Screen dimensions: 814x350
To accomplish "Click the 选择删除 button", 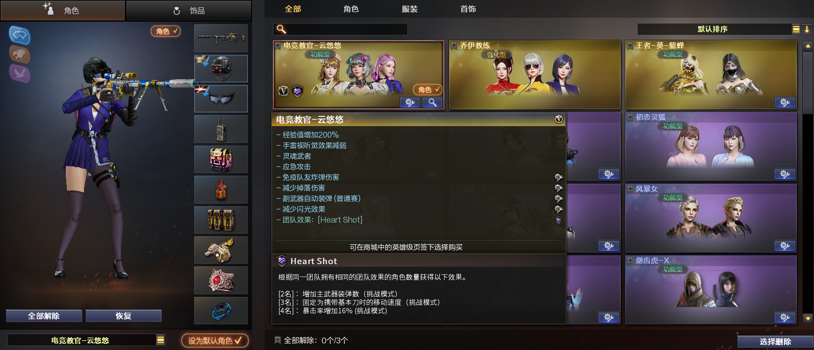I will [x=775, y=342].
